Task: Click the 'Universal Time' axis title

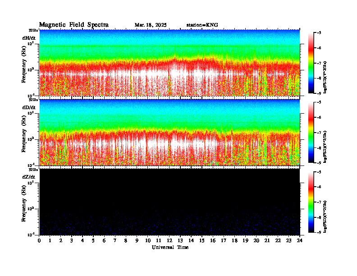Action: pos(170,247)
